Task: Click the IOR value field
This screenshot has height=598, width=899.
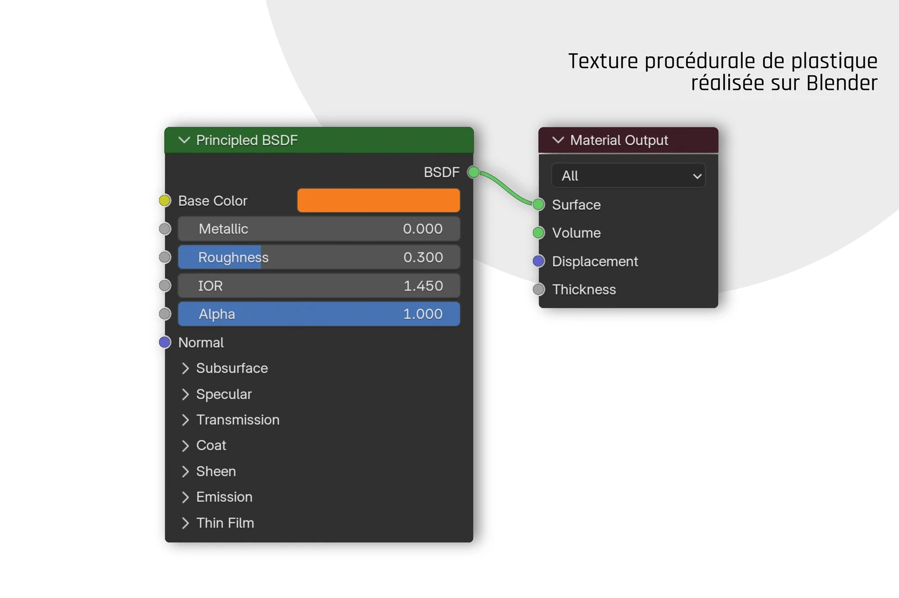Action: 319,286
